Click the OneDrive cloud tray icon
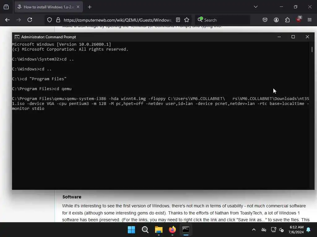317x237 pixels. pos(264,230)
